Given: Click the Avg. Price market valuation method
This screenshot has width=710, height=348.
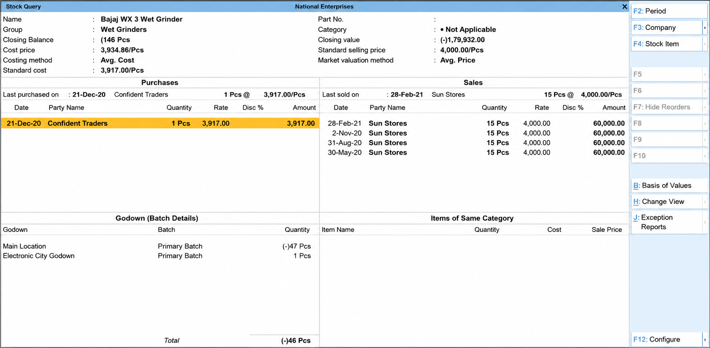Looking at the screenshot, I should click(458, 60).
